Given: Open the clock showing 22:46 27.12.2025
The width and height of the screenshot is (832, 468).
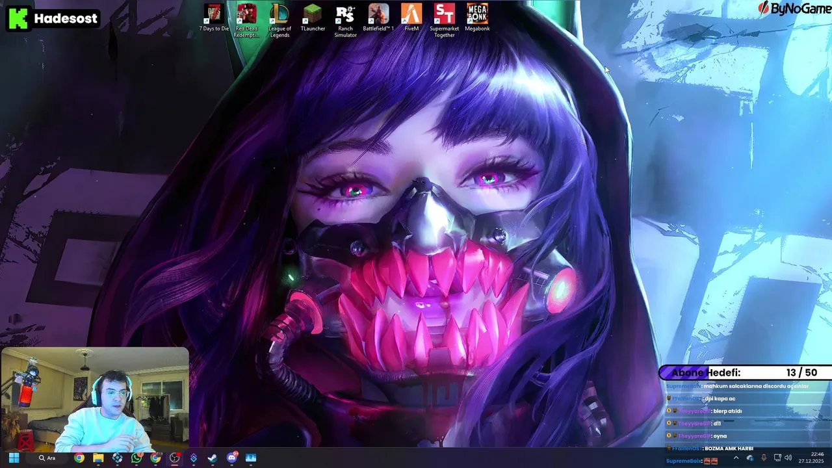Looking at the screenshot, I should [812, 458].
